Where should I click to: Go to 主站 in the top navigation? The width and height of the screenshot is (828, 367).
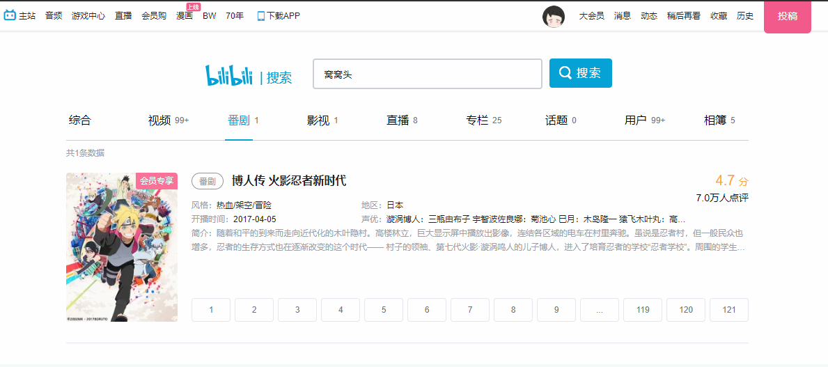[27, 16]
